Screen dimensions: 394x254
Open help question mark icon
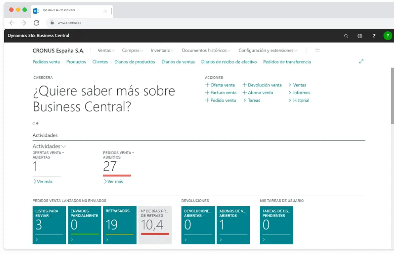[x=374, y=36]
